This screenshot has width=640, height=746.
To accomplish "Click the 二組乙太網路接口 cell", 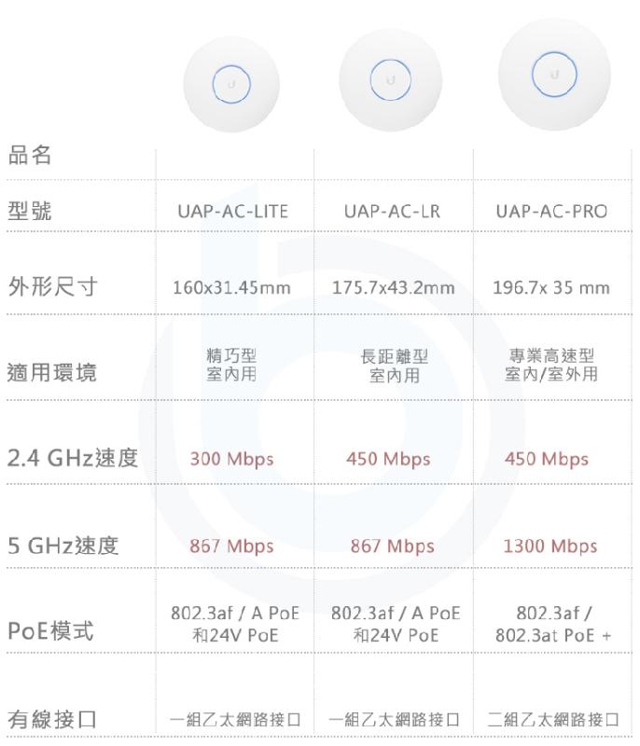I will click(x=553, y=719).
